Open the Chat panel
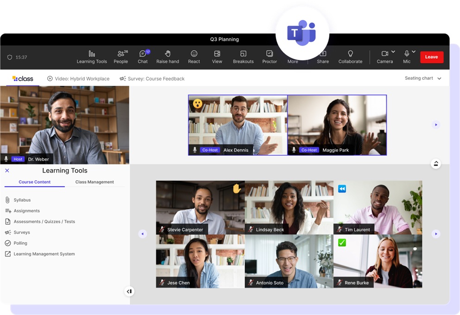Viewport: 460px width, 315px height. pyautogui.click(x=143, y=57)
